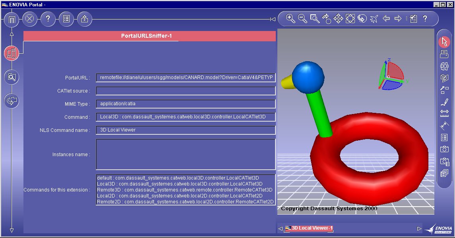Open the folder search sidebar icon

(x=12, y=77)
